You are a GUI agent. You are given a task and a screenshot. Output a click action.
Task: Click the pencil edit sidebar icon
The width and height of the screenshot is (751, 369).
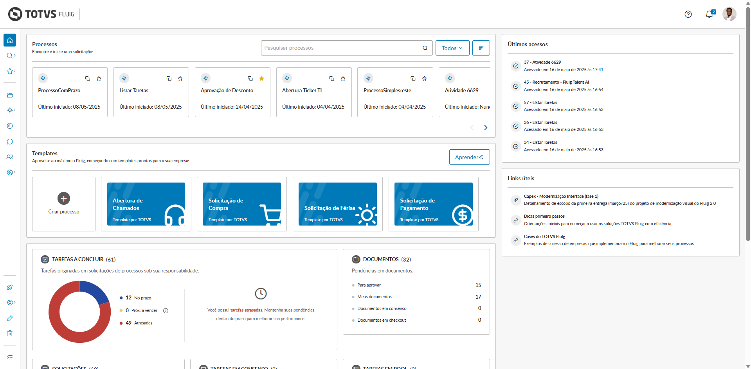(x=10, y=318)
